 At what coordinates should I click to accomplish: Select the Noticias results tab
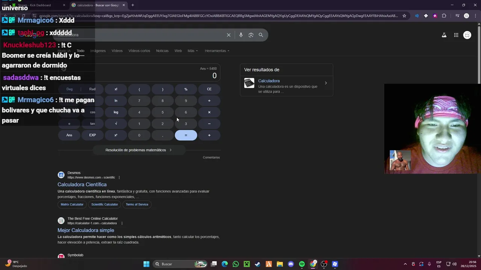click(162, 51)
